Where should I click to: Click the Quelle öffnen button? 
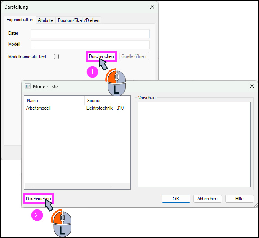pyautogui.click(x=134, y=56)
